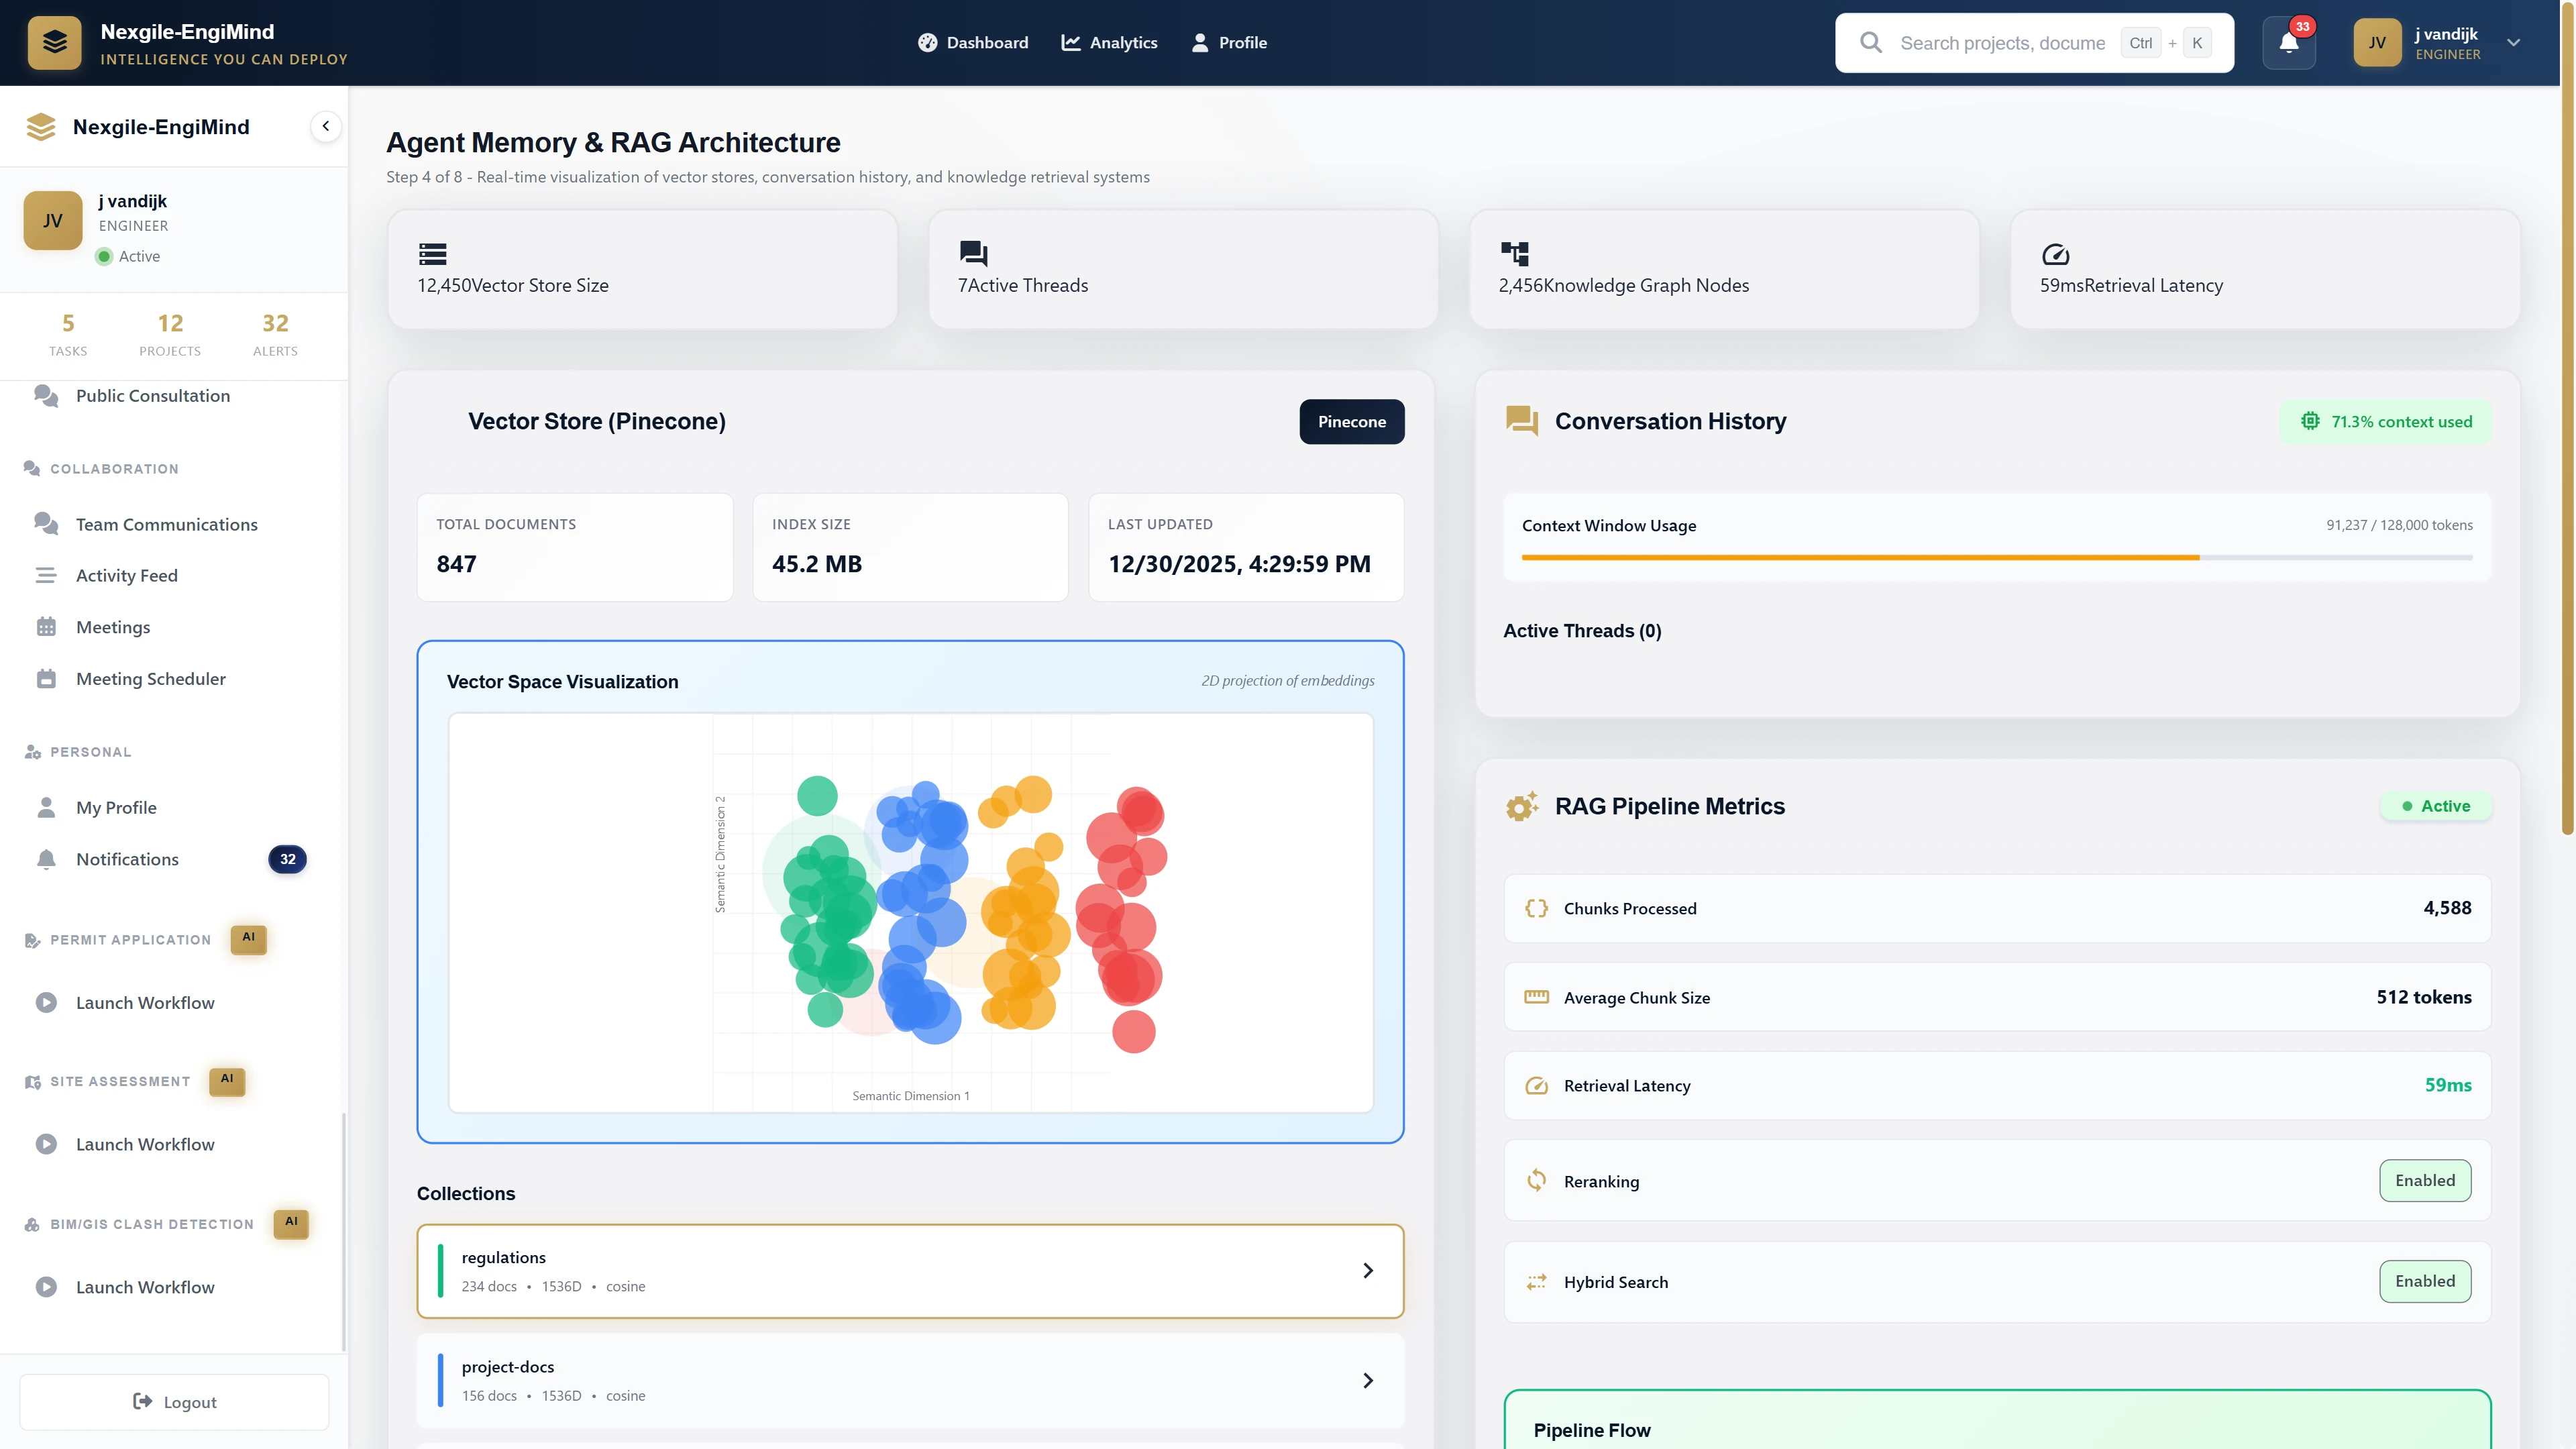
Task: Switch to the Analytics tab
Action: tap(1109, 43)
